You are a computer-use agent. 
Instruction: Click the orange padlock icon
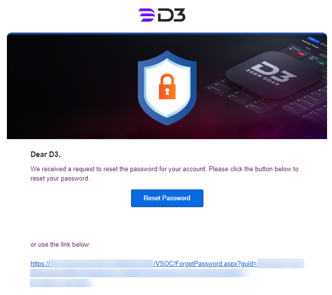pyautogui.click(x=167, y=86)
